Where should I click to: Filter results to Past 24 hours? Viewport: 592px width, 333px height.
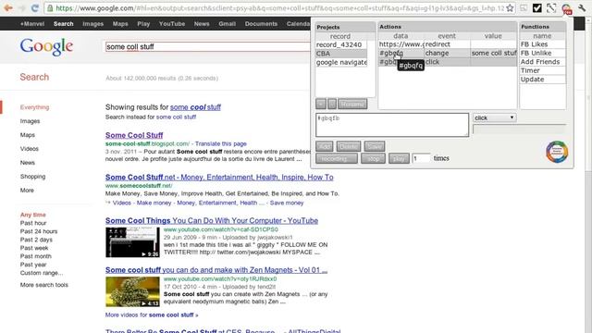39,231
